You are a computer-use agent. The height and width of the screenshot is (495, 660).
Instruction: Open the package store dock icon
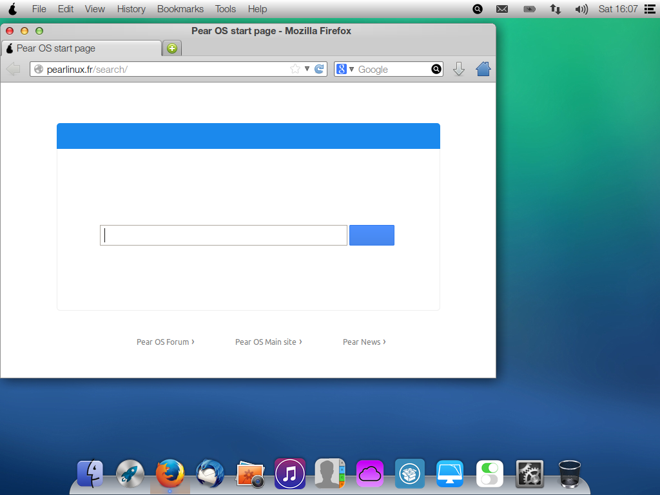click(x=409, y=474)
